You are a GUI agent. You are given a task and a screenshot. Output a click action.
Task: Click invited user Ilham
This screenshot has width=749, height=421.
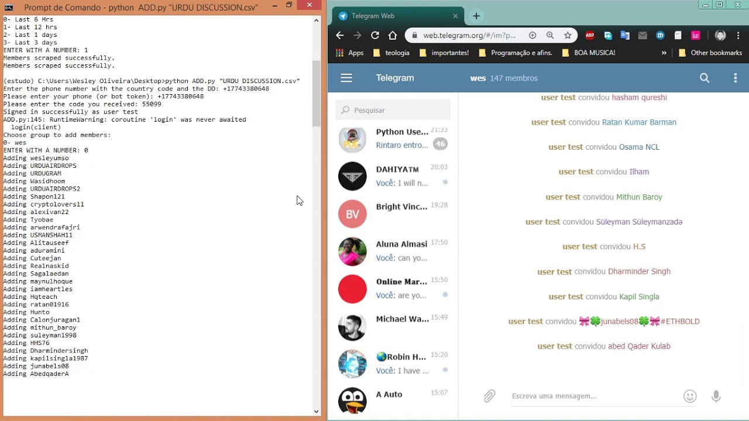click(x=639, y=172)
